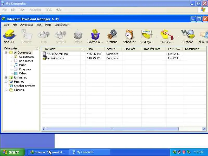Close the Categories panel
Image resolution: width=208 pixels, height=156 pixels.
pos(37,49)
